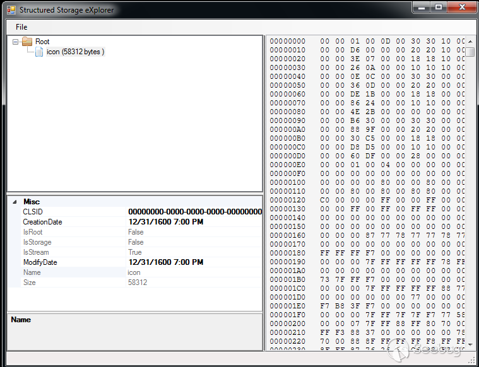479x367 pixels.
Task: Click hex offset 00000010
Action: pos(287,50)
